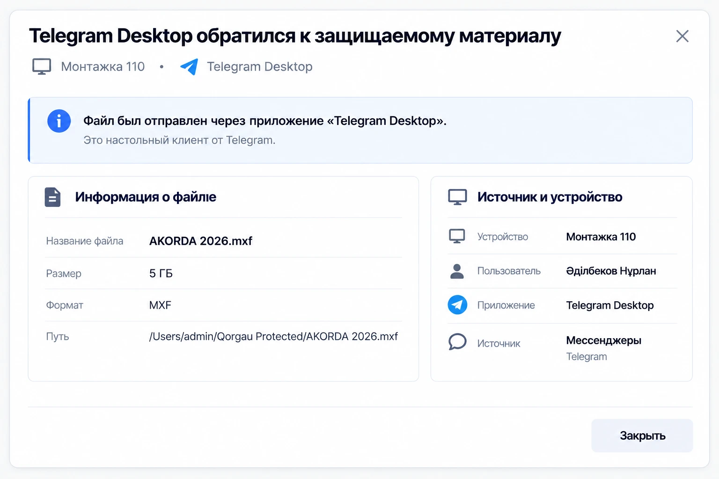Click the Приложение label
This screenshot has height=479, width=719.
pos(506,305)
